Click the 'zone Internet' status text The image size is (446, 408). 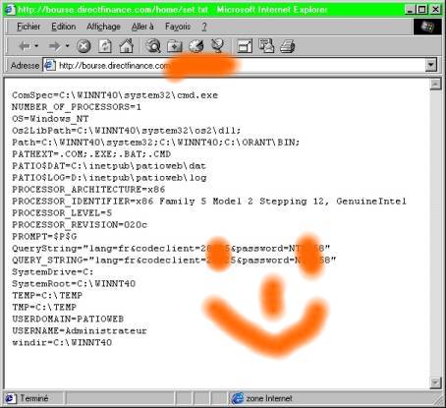coord(269,398)
